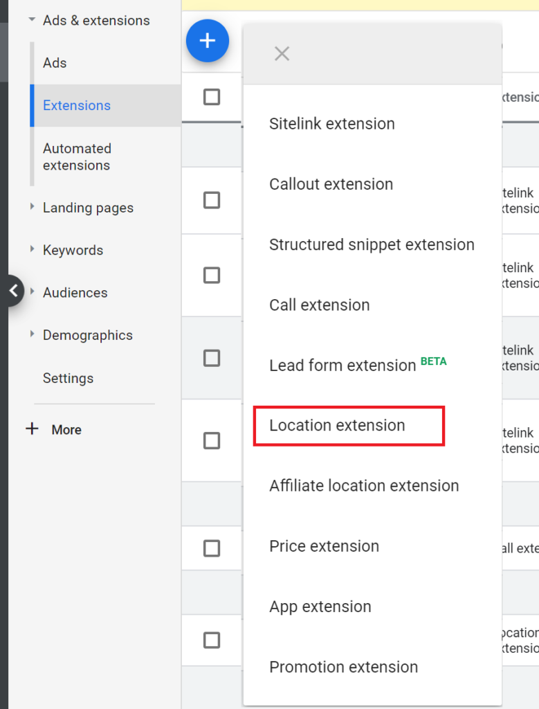Expand the Audiences section arrow
The width and height of the screenshot is (539, 709).
32,291
